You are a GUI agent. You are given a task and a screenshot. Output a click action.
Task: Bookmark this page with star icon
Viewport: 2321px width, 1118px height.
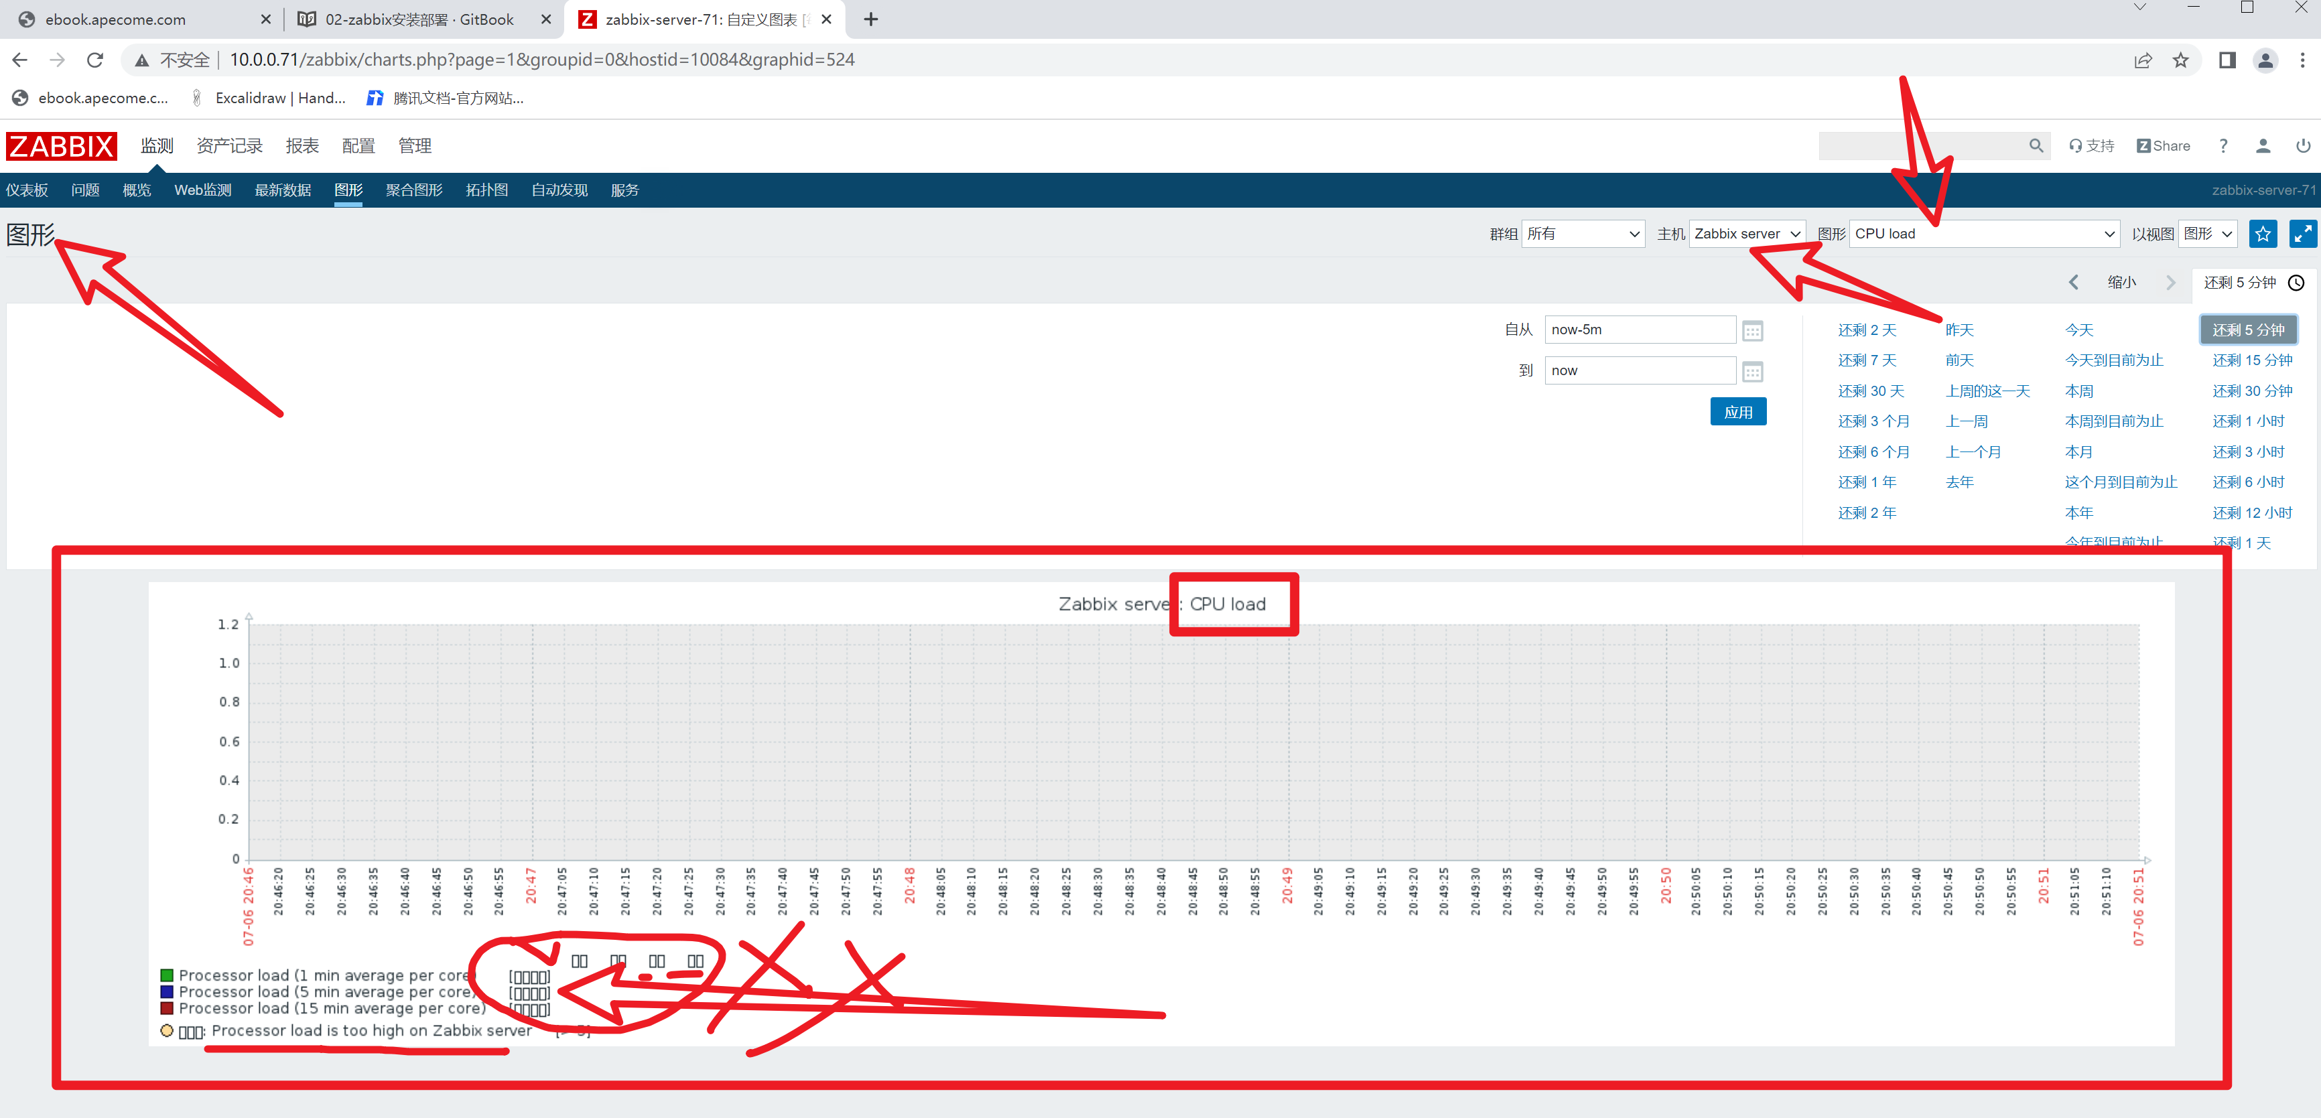click(x=2180, y=60)
